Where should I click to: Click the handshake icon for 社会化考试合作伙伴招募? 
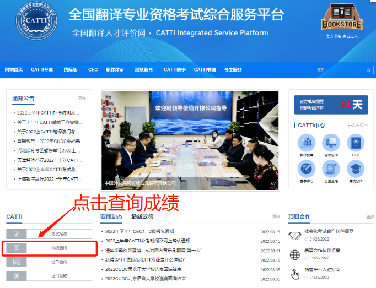point(295,235)
